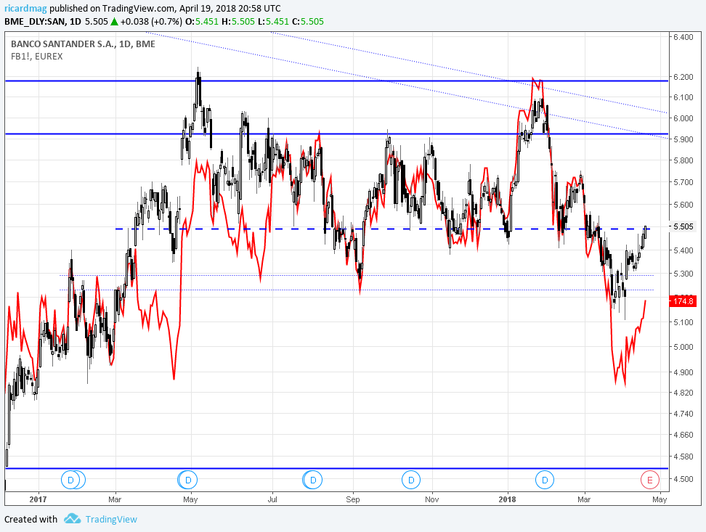Screen dimensions: 706x532
Task: Select the red 174.8 price label
Action: point(683,301)
